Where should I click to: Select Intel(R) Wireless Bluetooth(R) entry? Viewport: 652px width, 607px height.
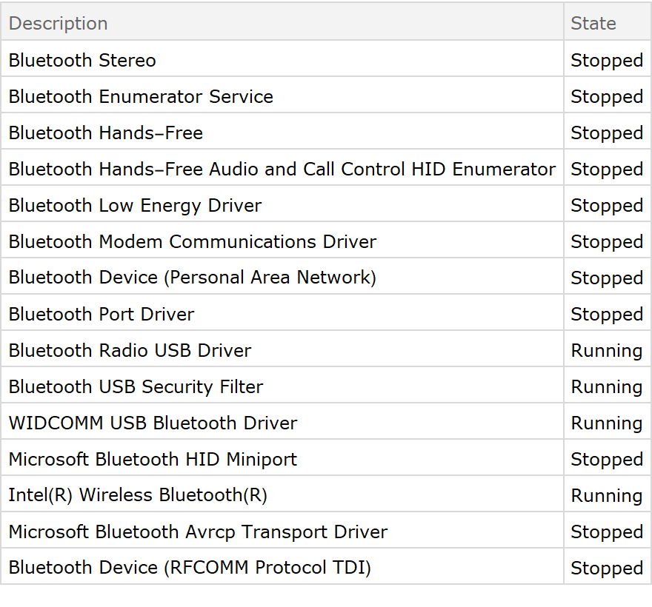pyautogui.click(x=138, y=495)
